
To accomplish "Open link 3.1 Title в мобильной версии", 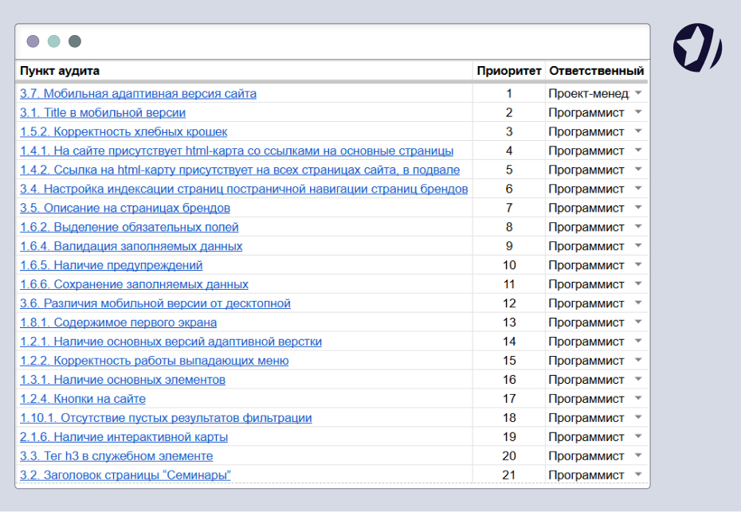I will click(103, 112).
